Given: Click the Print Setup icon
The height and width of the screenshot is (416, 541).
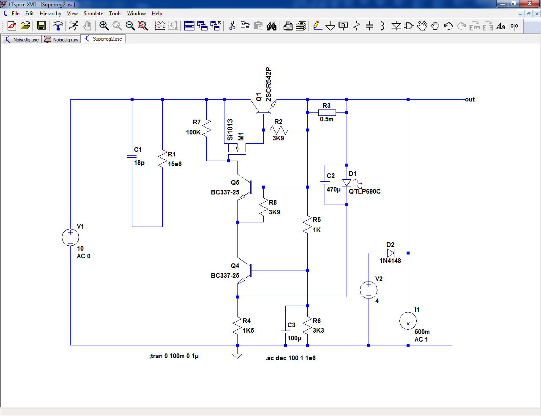Looking at the screenshot, I should click(288, 26).
